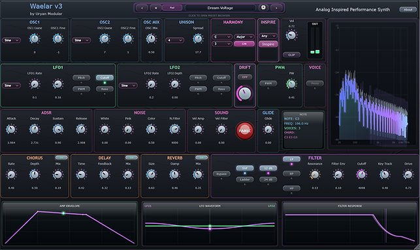
Task: Click the ADSR Release knob
Action: point(81,130)
